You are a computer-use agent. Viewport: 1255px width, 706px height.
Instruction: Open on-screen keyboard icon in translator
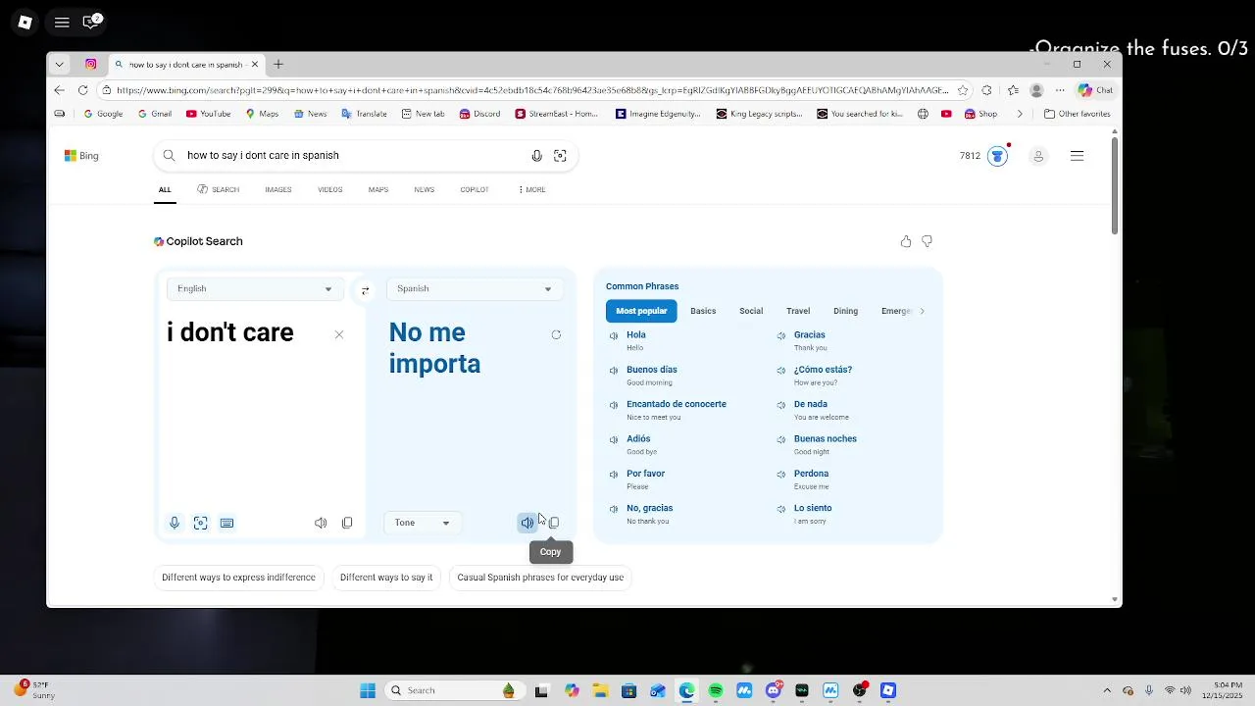pos(226,523)
